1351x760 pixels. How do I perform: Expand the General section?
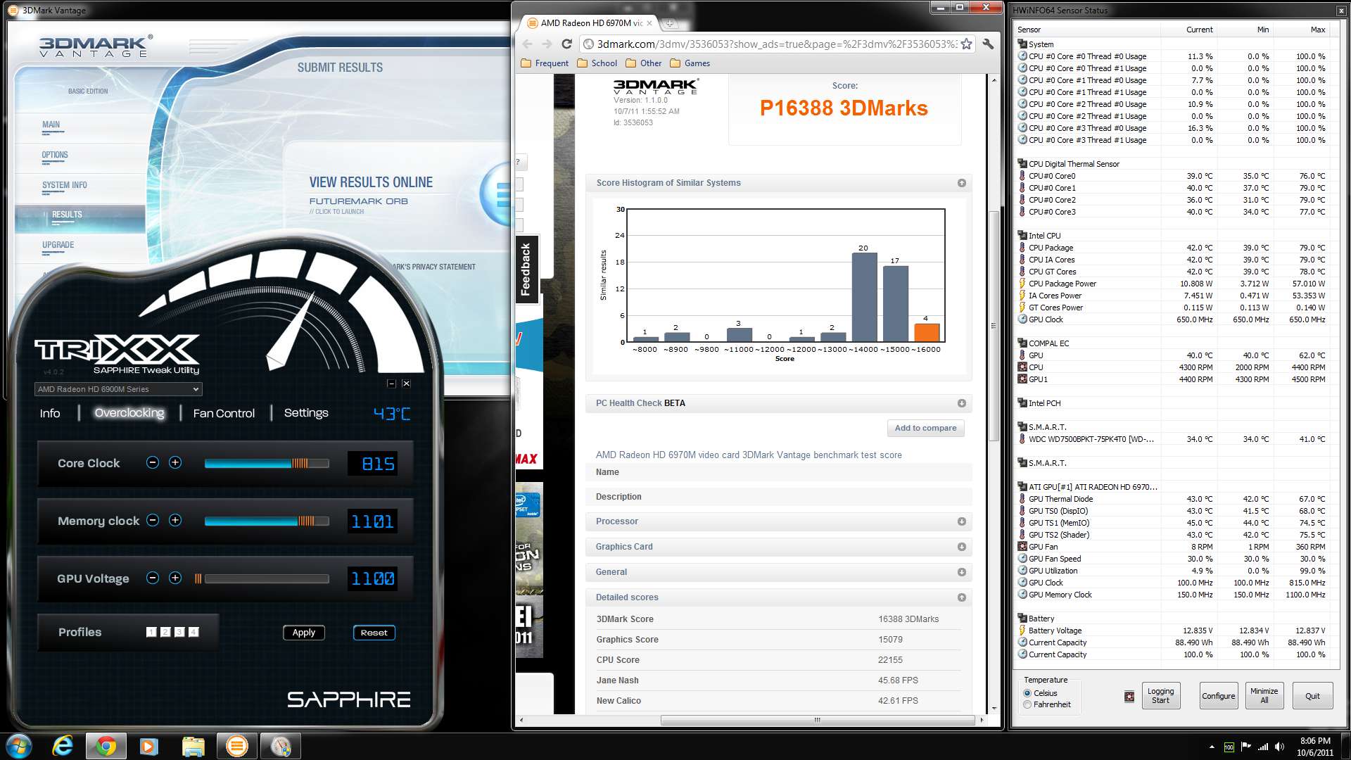(962, 572)
